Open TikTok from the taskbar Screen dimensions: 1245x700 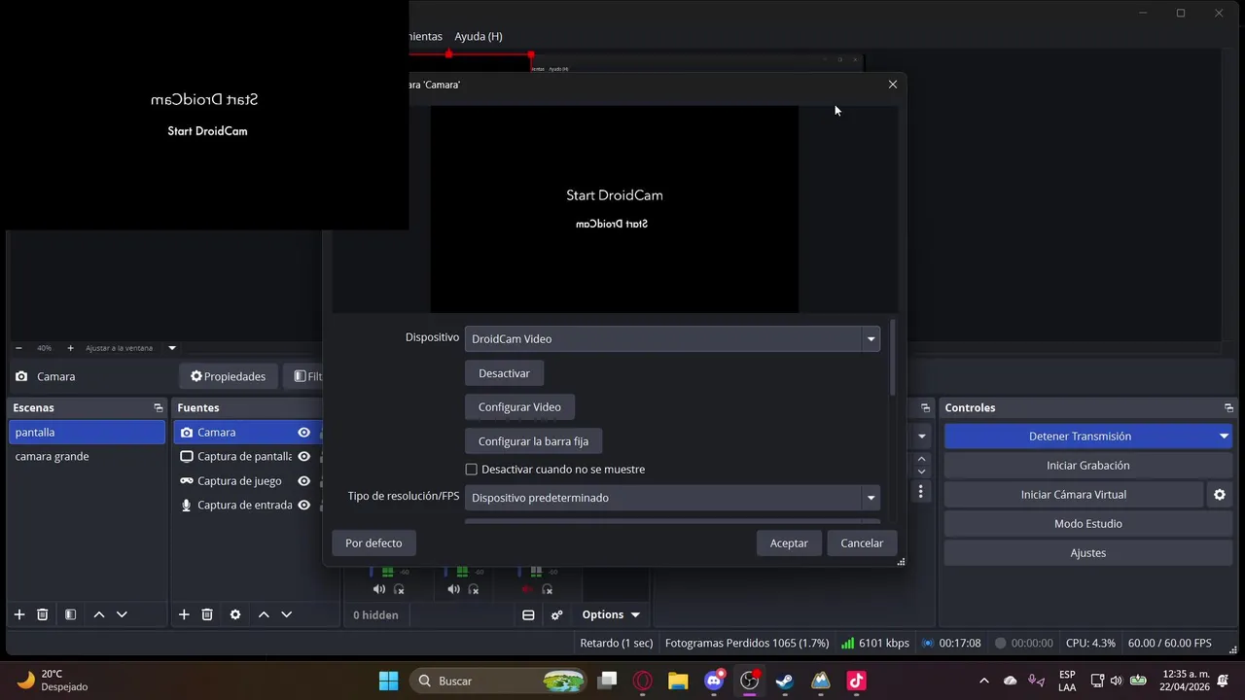click(x=856, y=681)
